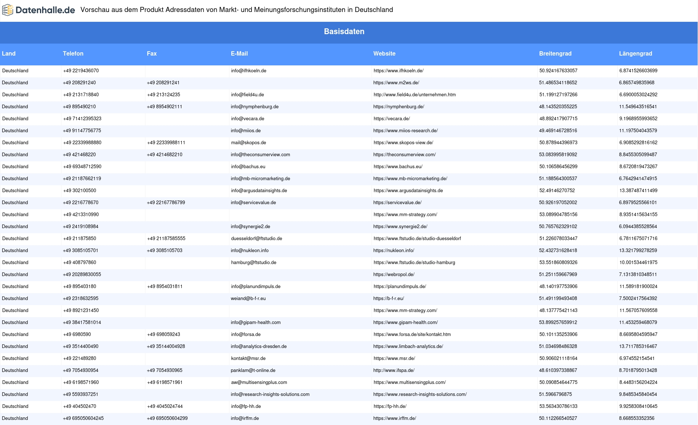Select phone number +49 302100500
698x425 pixels.
coord(80,191)
